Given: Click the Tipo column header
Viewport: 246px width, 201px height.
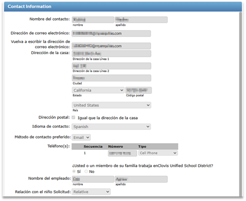Looking at the screenshot, I should [x=142, y=146].
